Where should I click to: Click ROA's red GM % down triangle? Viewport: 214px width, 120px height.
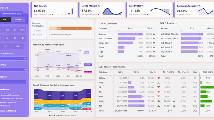coord(159,96)
